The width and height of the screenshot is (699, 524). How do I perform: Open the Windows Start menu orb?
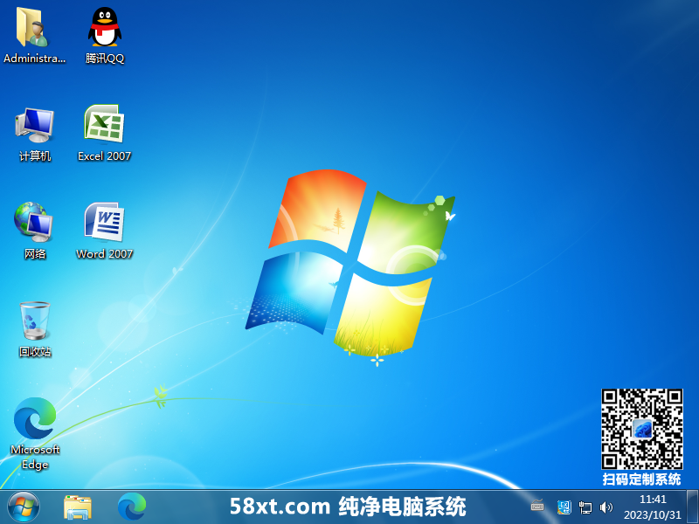point(24,507)
